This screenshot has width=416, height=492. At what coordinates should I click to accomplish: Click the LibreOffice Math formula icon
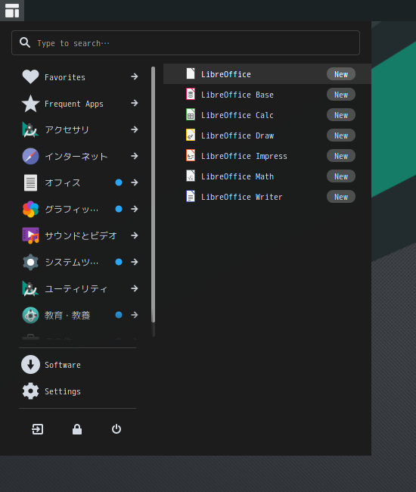click(x=191, y=176)
